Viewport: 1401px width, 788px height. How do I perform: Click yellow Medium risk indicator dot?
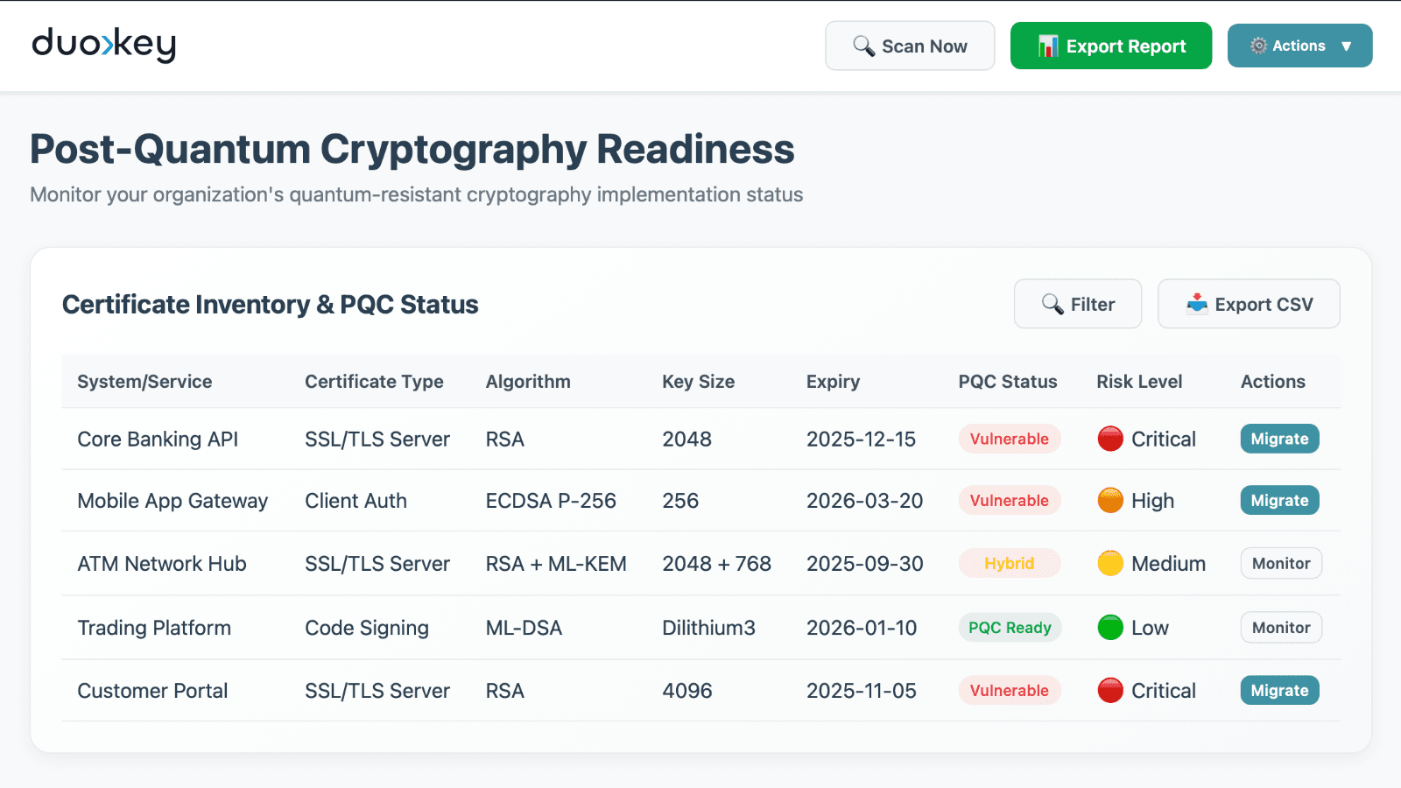pos(1110,563)
